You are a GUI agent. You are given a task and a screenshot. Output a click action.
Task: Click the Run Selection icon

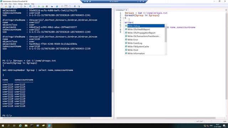pyautogui.click(x=43, y=6)
